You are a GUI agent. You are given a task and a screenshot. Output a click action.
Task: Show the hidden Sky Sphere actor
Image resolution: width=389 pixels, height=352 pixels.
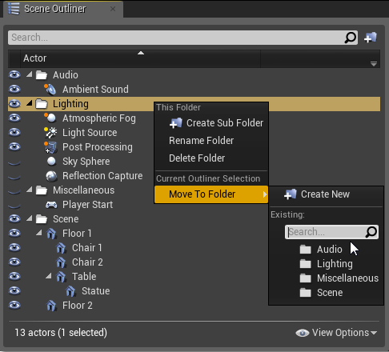[x=14, y=162]
